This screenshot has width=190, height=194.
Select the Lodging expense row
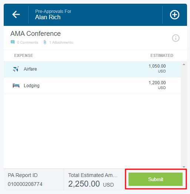[x=92, y=86]
